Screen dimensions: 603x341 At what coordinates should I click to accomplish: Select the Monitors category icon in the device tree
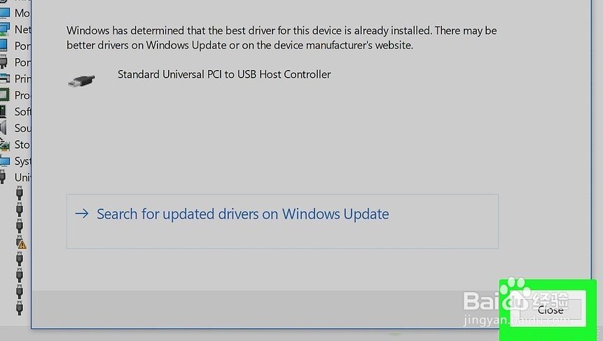pos(6,13)
